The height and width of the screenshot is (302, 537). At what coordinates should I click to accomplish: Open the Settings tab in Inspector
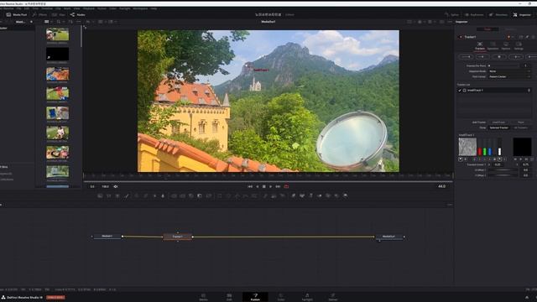pos(519,46)
